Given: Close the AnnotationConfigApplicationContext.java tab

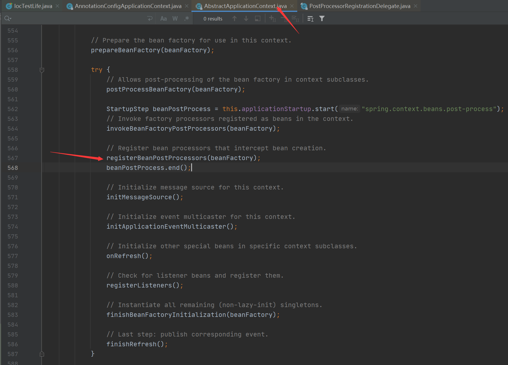Looking at the screenshot, I should (x=187, y=6).
